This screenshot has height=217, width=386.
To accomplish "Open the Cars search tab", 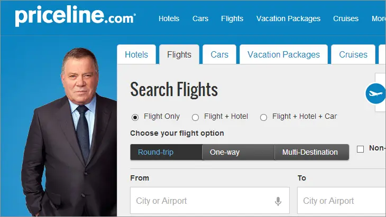I will coord(219,54).
